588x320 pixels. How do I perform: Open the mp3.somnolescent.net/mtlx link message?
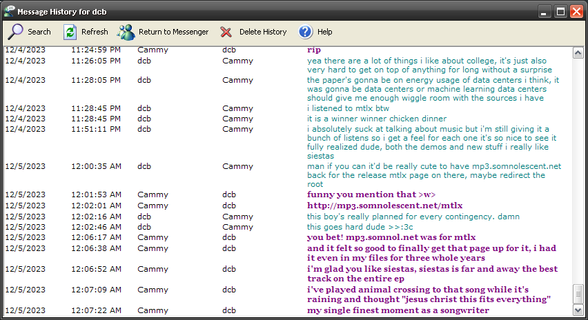384,206
